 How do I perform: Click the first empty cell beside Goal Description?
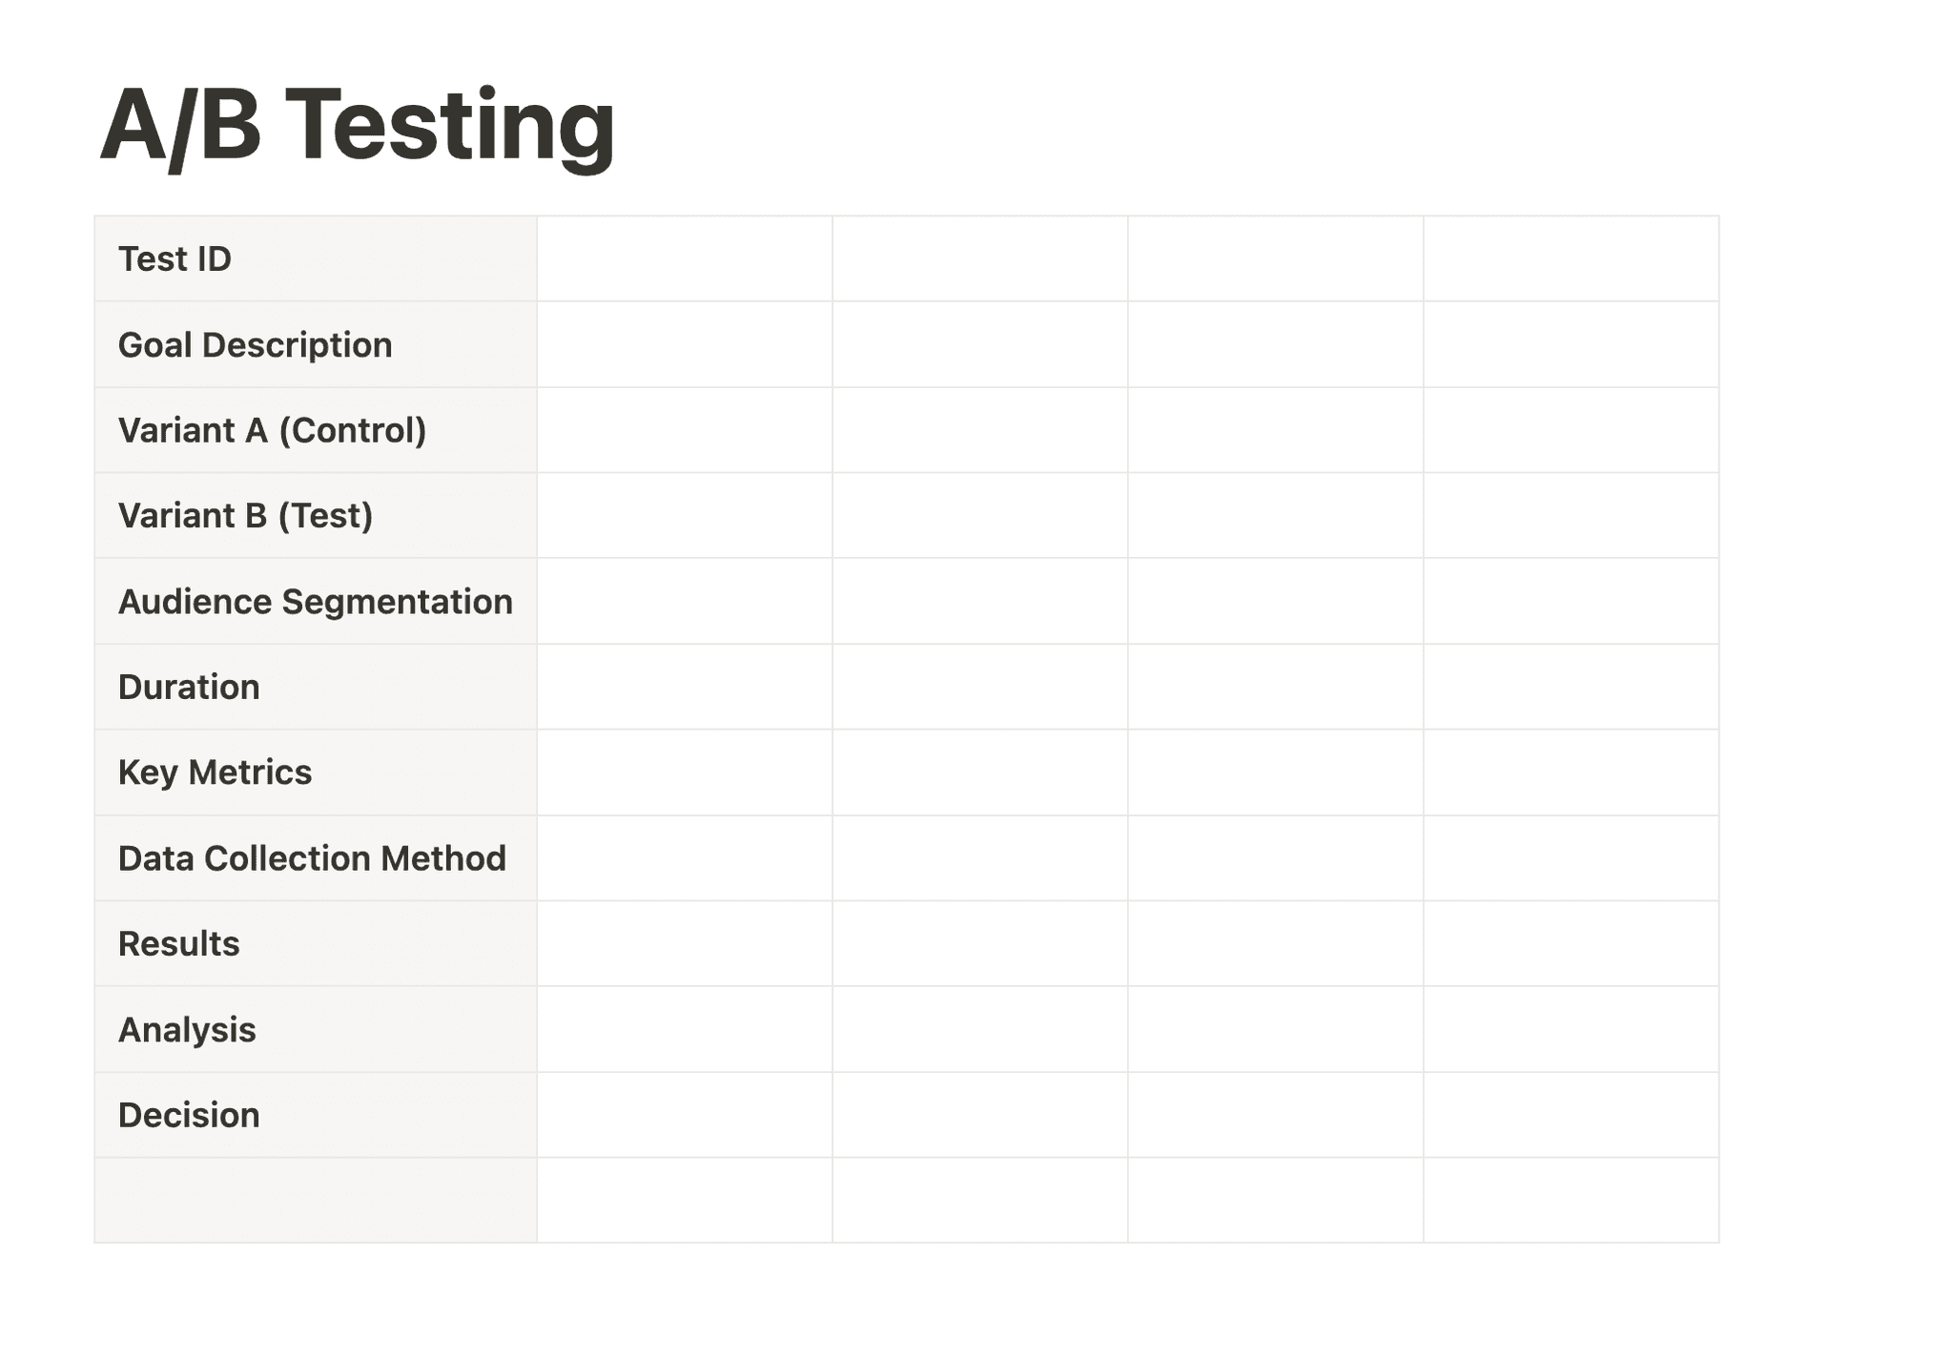click(685, 344)
